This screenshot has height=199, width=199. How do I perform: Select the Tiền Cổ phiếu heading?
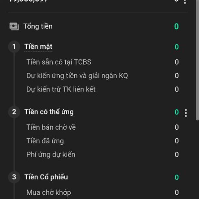pos(46,177)
